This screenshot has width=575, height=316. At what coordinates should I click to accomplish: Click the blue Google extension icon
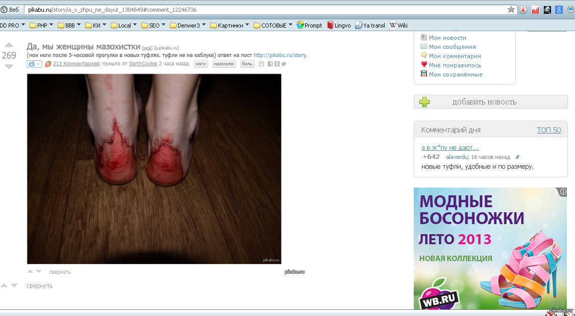point(559,10)
